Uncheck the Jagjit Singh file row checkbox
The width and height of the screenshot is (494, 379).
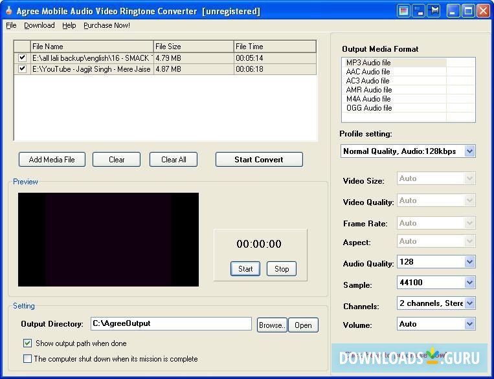tap(22, 69)
